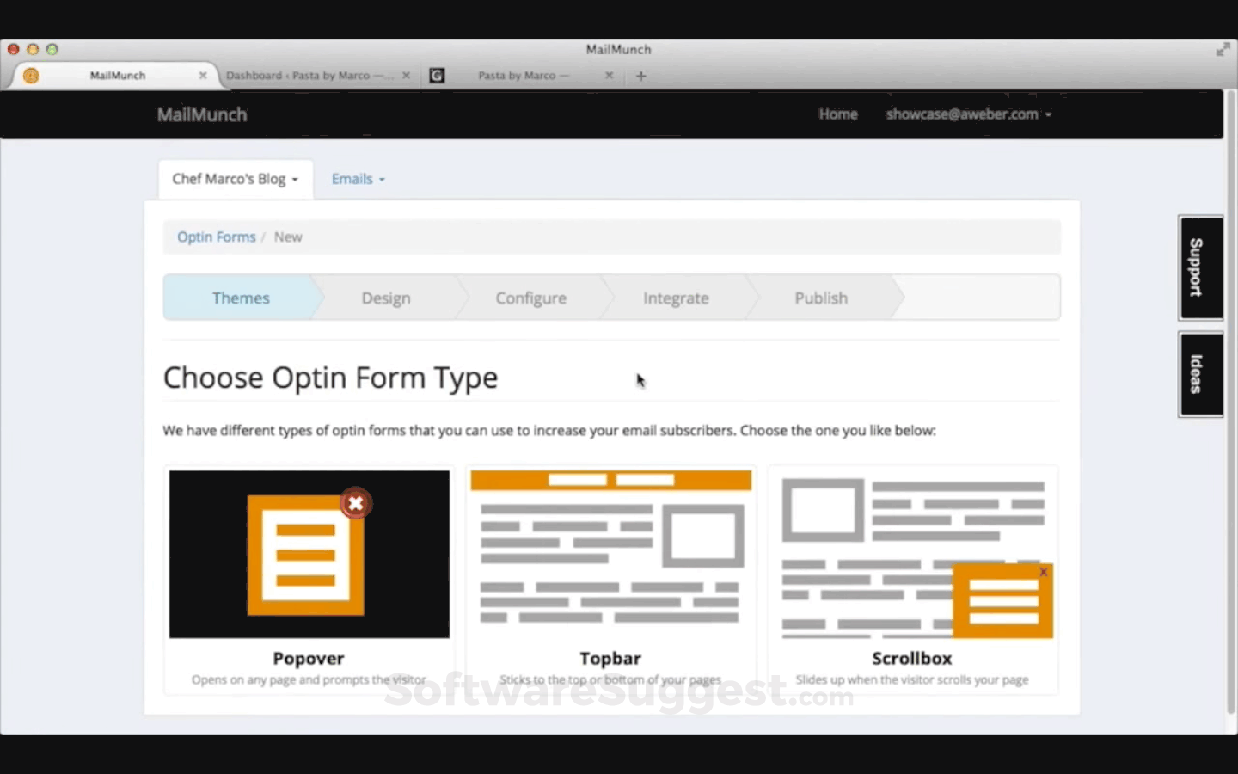Image resolution: width=1238 pixels, height=774 pixels.
Task: Choose the Topbar form type thumbnail
Action: 611,554
